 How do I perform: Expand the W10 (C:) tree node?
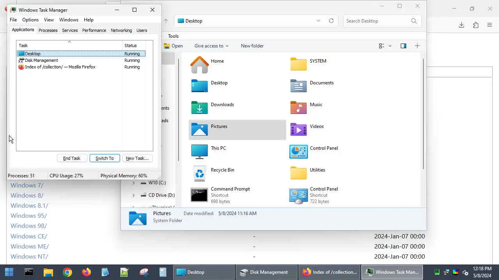point(133,183)
